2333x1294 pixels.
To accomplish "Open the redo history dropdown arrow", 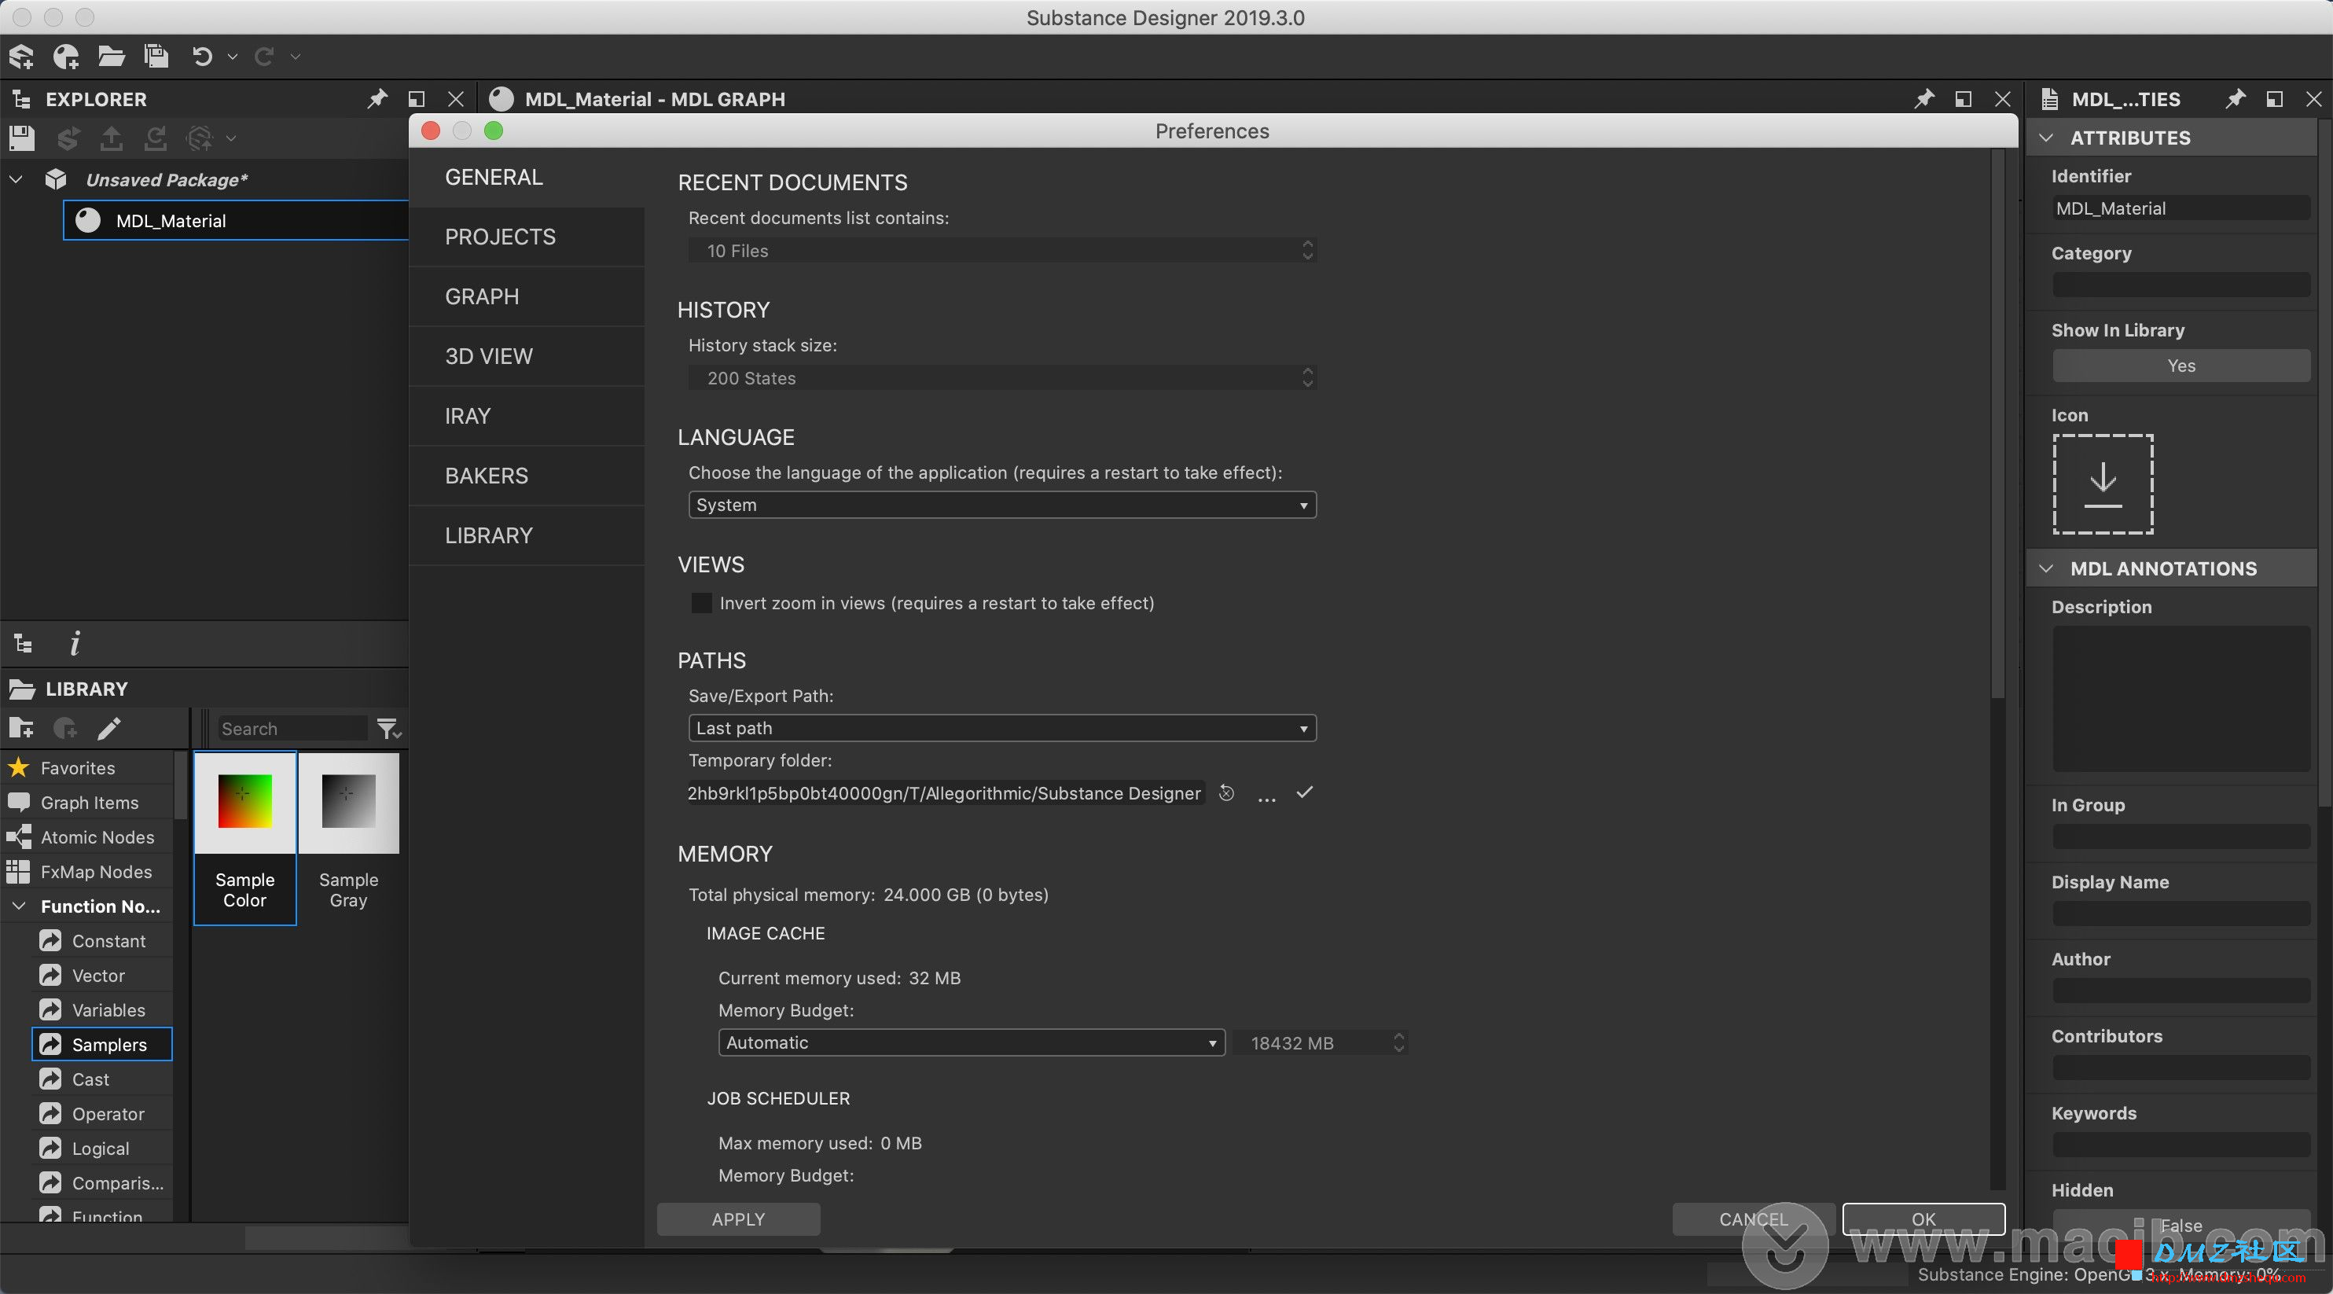I will pos(296,57).
